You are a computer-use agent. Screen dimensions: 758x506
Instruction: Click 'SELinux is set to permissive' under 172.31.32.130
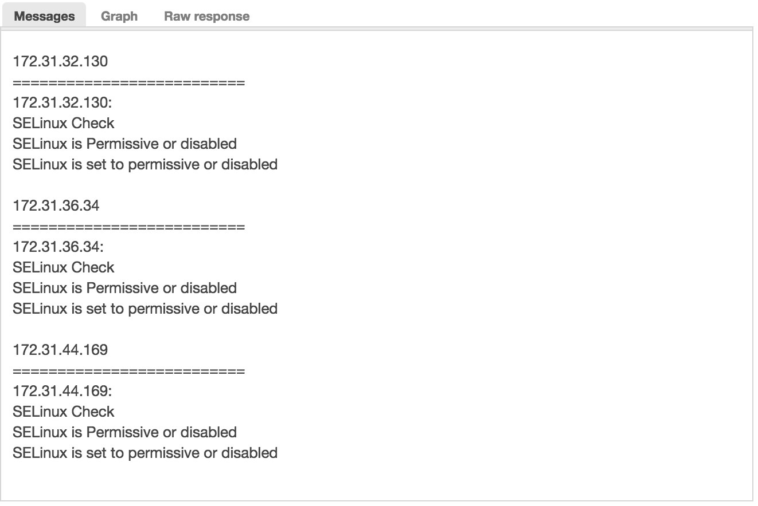107,164
